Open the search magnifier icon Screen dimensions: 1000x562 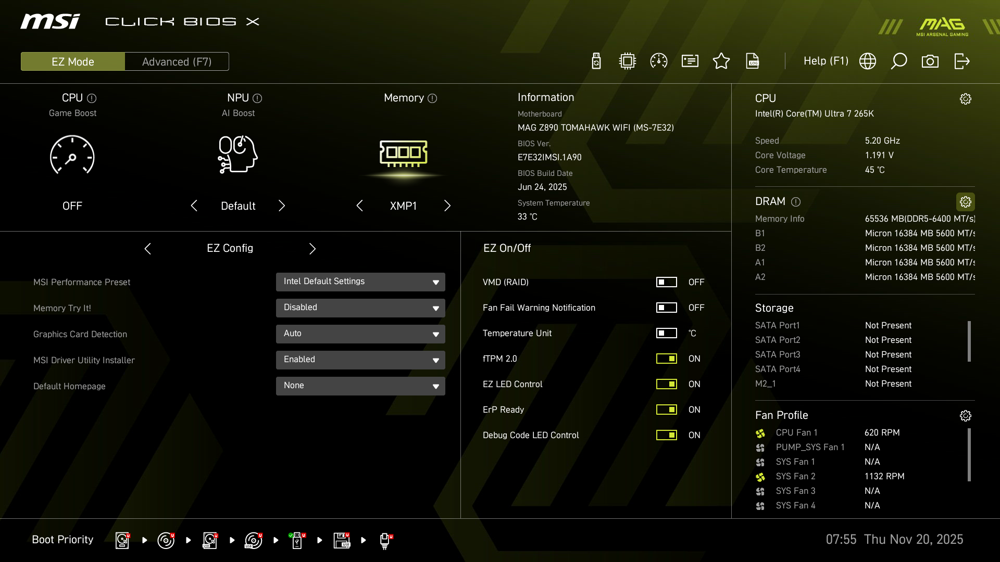pos(899,61)
